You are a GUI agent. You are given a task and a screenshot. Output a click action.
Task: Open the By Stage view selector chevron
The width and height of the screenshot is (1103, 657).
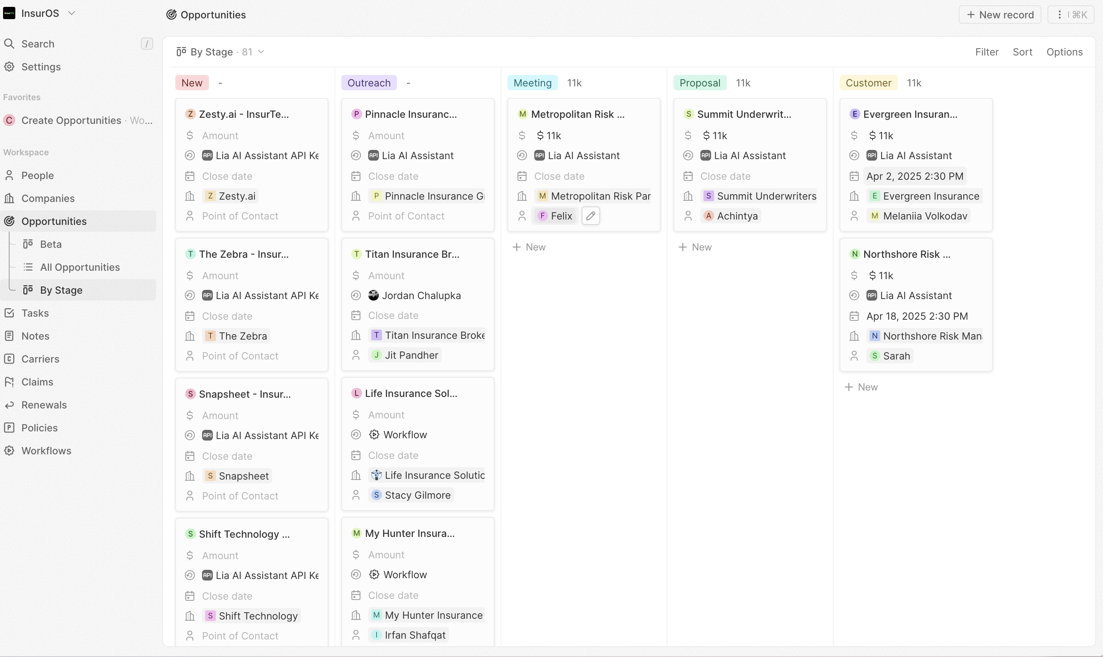[x=261, y=52]
